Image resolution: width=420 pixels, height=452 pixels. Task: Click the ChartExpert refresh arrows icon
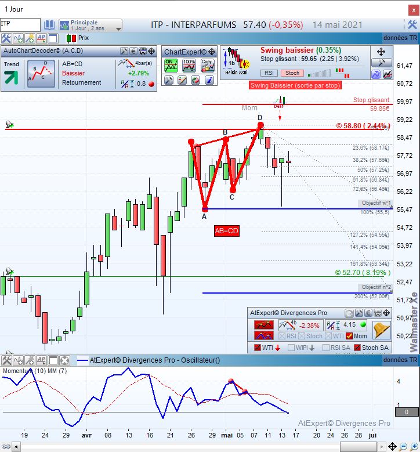(195, 80)
